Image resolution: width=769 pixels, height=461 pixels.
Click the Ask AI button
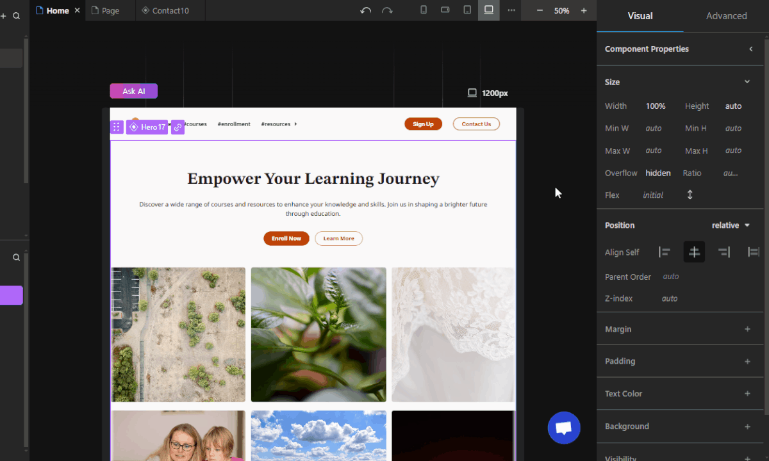tap(133, 91)
